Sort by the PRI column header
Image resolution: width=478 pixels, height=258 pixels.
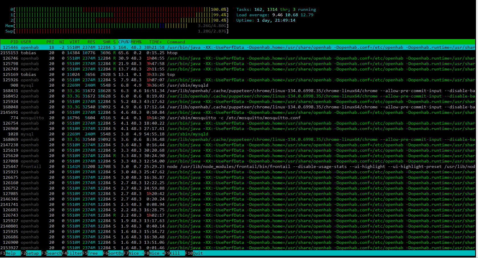(x=50, y=42)
